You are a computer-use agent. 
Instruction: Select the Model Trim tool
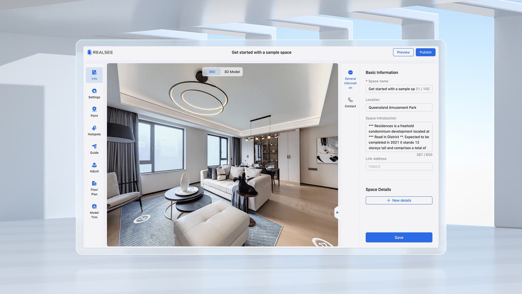click(x=94, y=211)
